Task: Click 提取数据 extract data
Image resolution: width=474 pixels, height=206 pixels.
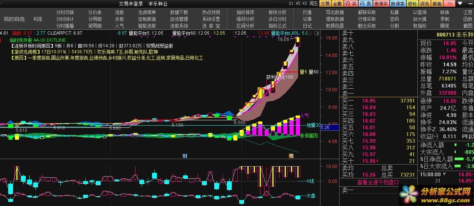Action: pos(335,19)
